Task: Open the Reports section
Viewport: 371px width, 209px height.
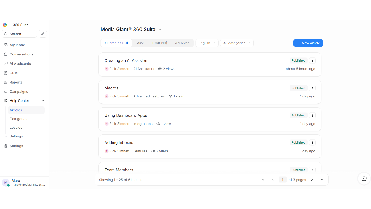Action: coord(16,82)
